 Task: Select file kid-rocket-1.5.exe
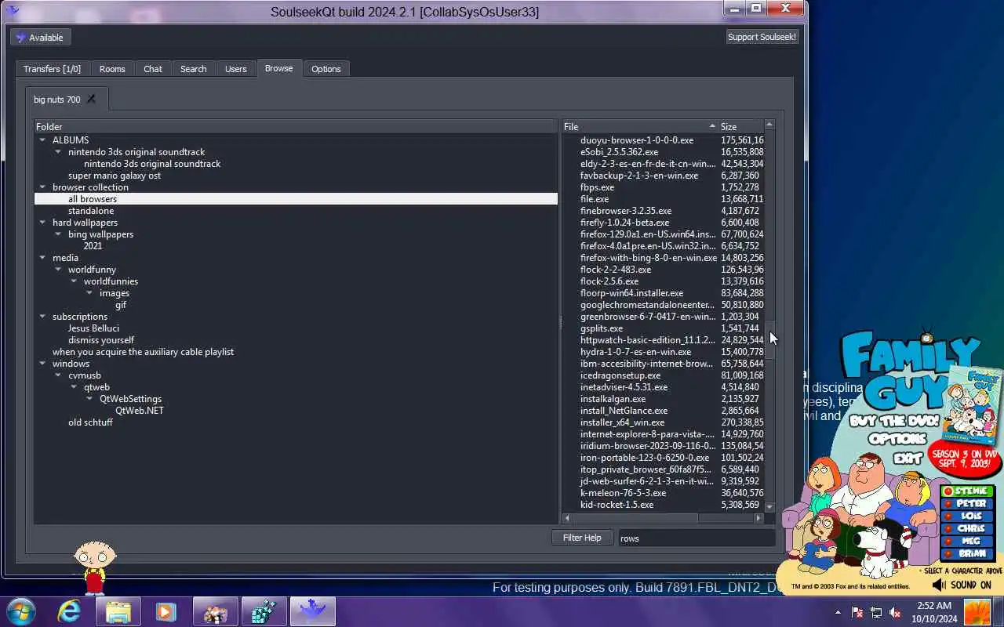[617, 505]
